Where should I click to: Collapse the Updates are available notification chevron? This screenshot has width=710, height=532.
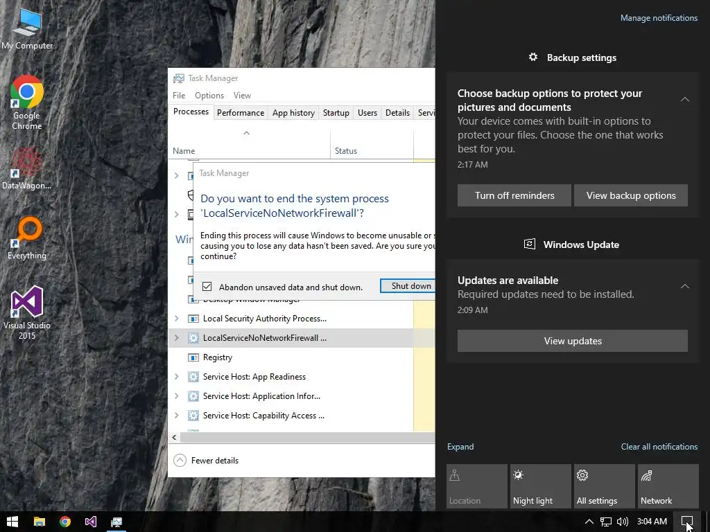(x=685, y=286)
